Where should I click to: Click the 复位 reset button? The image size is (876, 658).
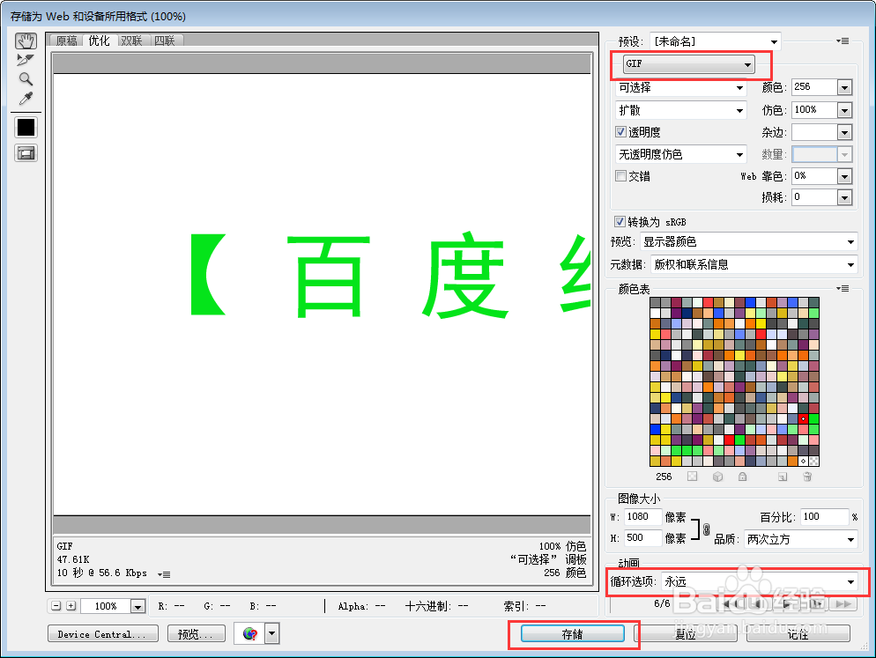coord(686,634)
